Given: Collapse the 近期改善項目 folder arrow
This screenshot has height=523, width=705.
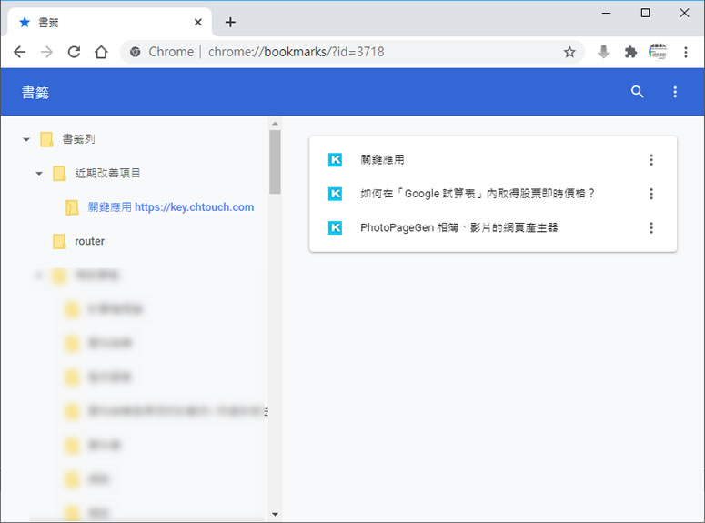Looking at the screenshot, I should pyautogui.click(x=39, y=173).
